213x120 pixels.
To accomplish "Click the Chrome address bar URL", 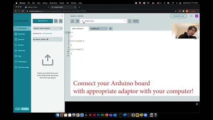I will coord(57,11).
